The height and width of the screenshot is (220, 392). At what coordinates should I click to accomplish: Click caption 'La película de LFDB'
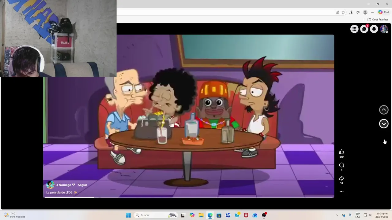pos(62,193)
